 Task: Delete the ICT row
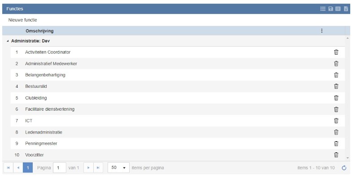[336, 121]
